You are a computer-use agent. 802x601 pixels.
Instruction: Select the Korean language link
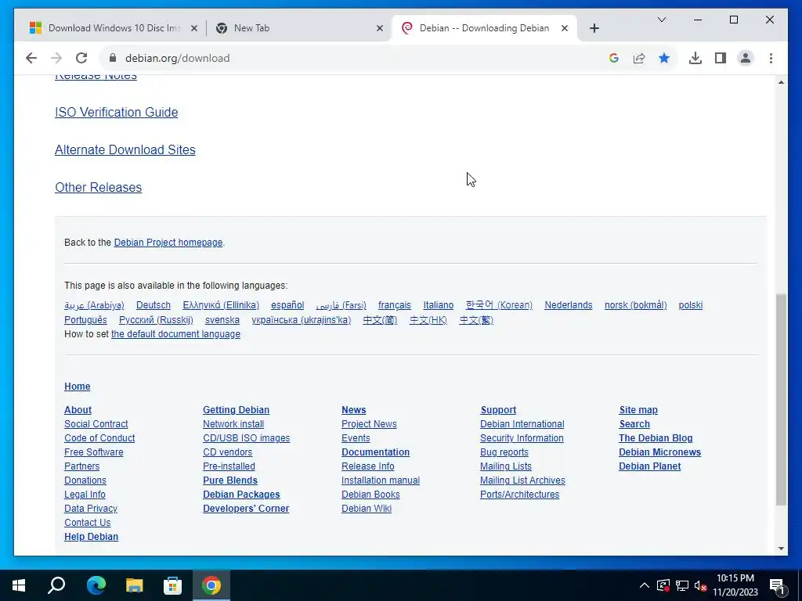tap(499, 305)
